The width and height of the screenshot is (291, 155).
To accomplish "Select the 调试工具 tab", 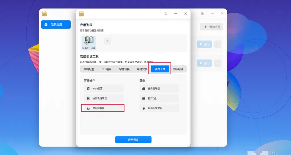I will [160, 69].
